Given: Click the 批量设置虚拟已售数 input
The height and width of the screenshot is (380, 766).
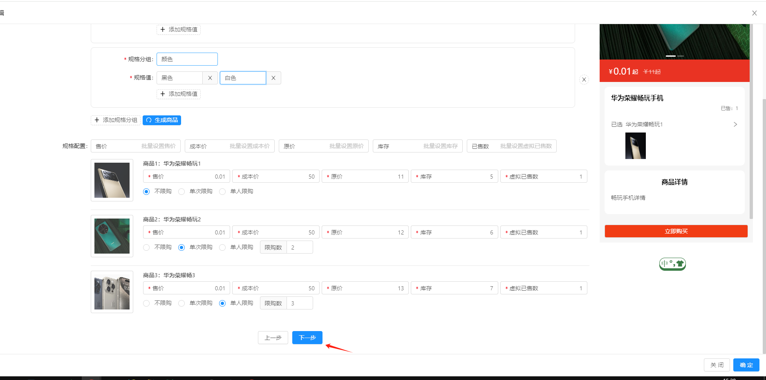Looking at the screenshot, I should point(512,146).
